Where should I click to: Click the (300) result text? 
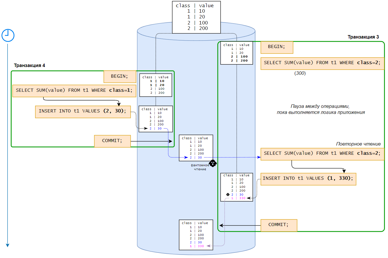(300, 73)
